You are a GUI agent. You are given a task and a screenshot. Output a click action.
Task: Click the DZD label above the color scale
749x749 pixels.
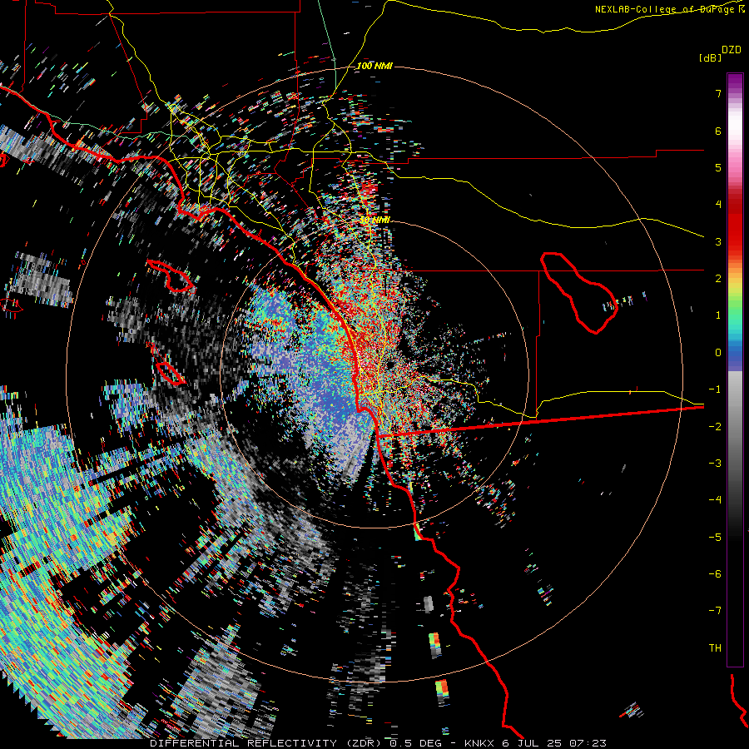732,50
